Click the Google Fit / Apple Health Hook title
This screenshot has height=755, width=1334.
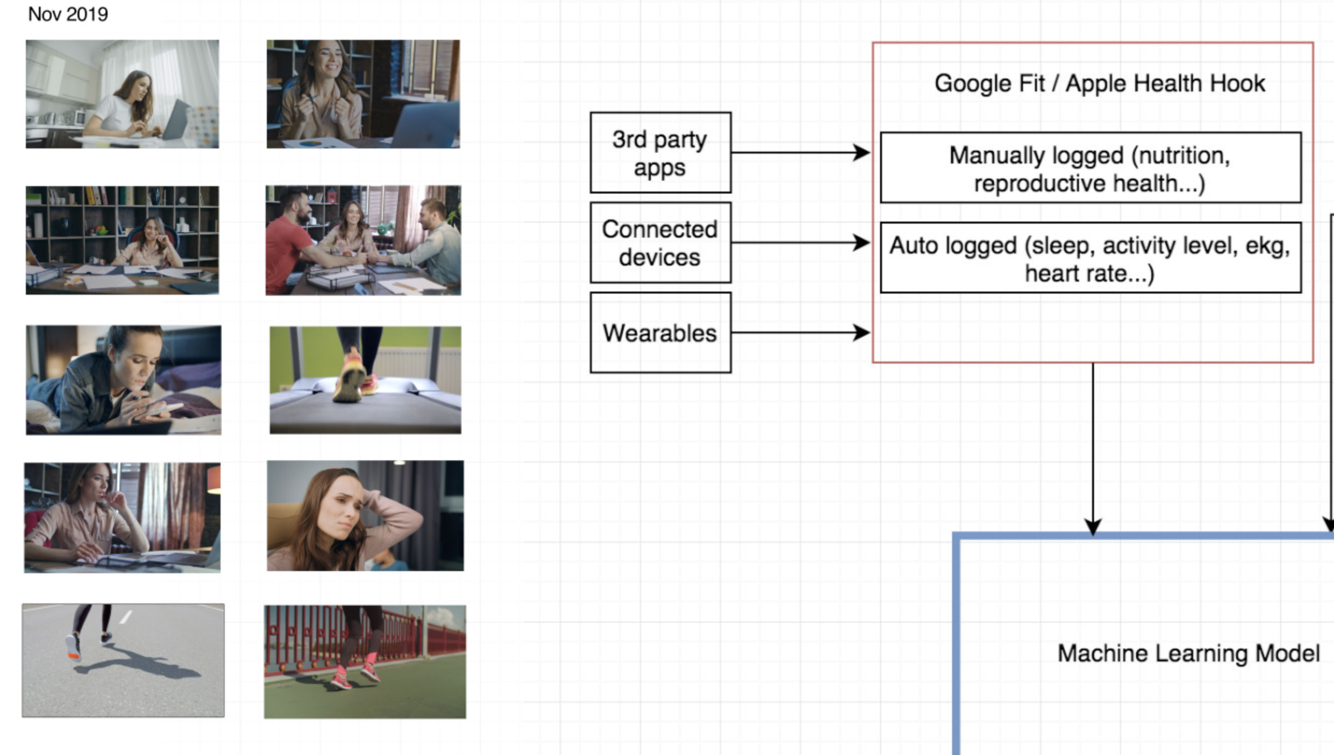click(x=1099, y=83)
